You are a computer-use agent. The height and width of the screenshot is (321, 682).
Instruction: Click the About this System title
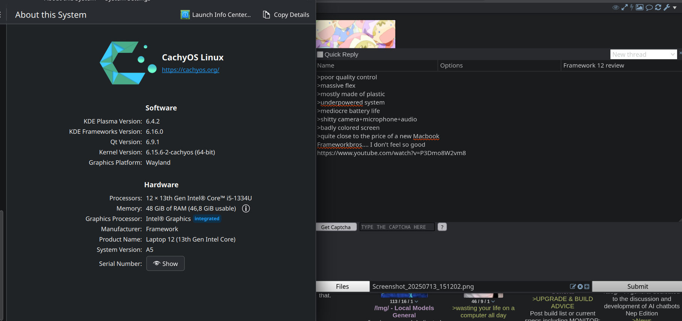[x=51, y=15]
